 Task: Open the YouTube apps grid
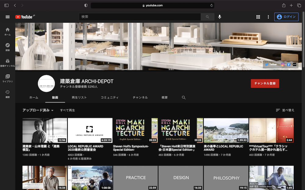(x=258, y=17)
